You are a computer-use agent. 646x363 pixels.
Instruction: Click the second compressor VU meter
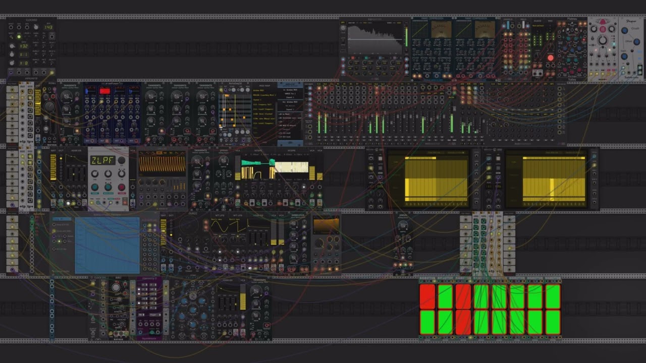click(x=486, y=30)
